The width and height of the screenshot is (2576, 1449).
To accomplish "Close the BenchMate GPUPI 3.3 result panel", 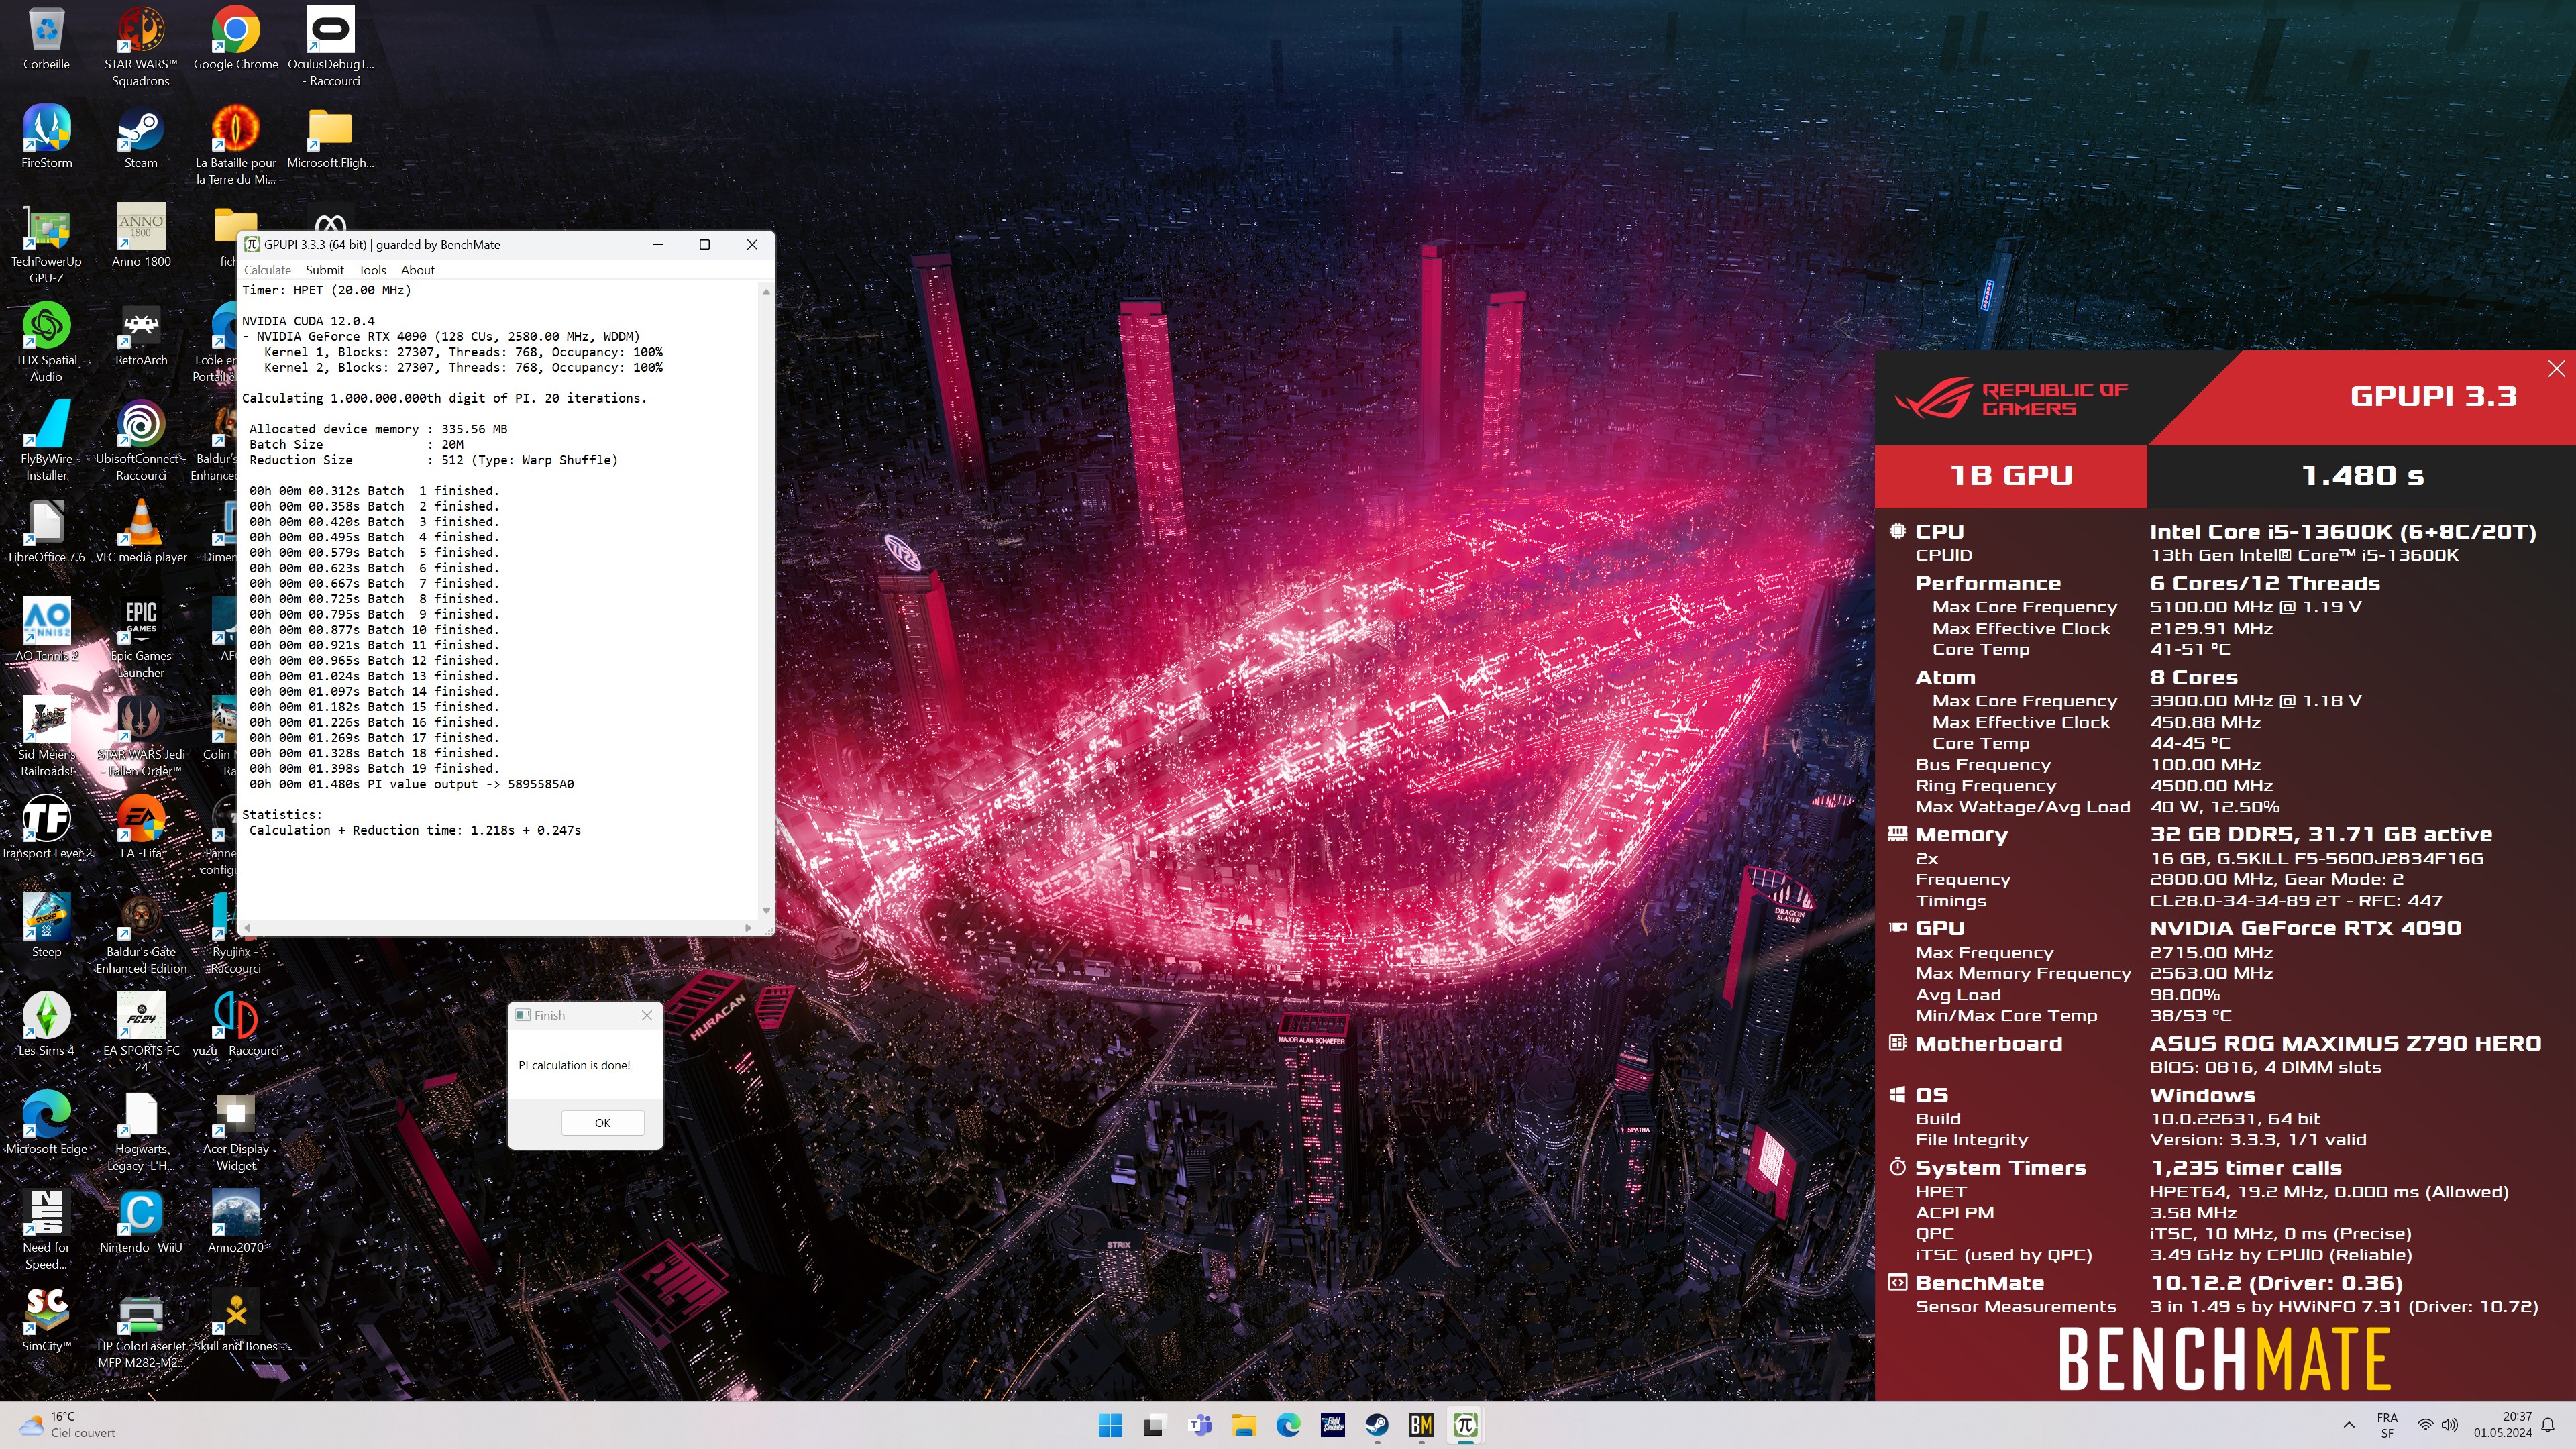I will click(2556, 368).
